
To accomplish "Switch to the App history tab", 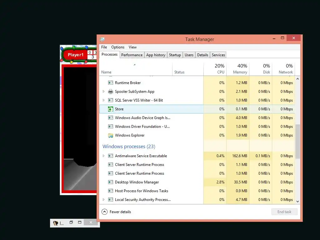I will [156, 55].
